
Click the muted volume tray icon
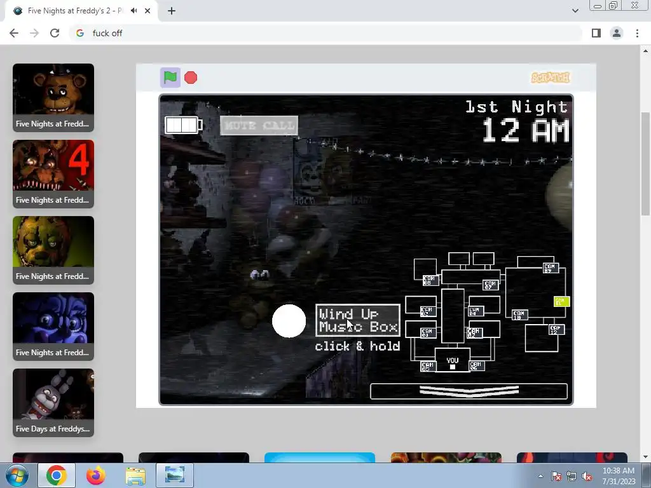tap(587, 477)
